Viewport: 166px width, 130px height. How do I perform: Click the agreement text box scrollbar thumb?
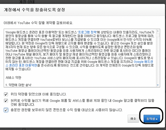pyautogui.click(x=158, y=35)
